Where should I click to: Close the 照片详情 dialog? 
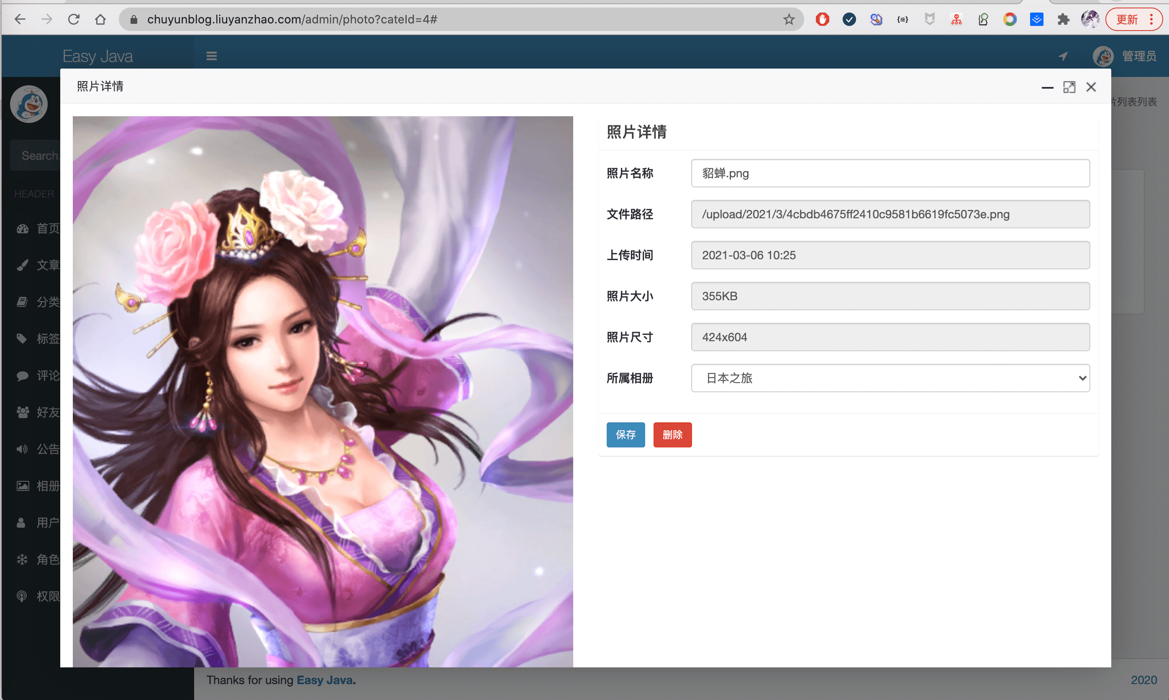pyautogui.click(x=1091, y=87)
